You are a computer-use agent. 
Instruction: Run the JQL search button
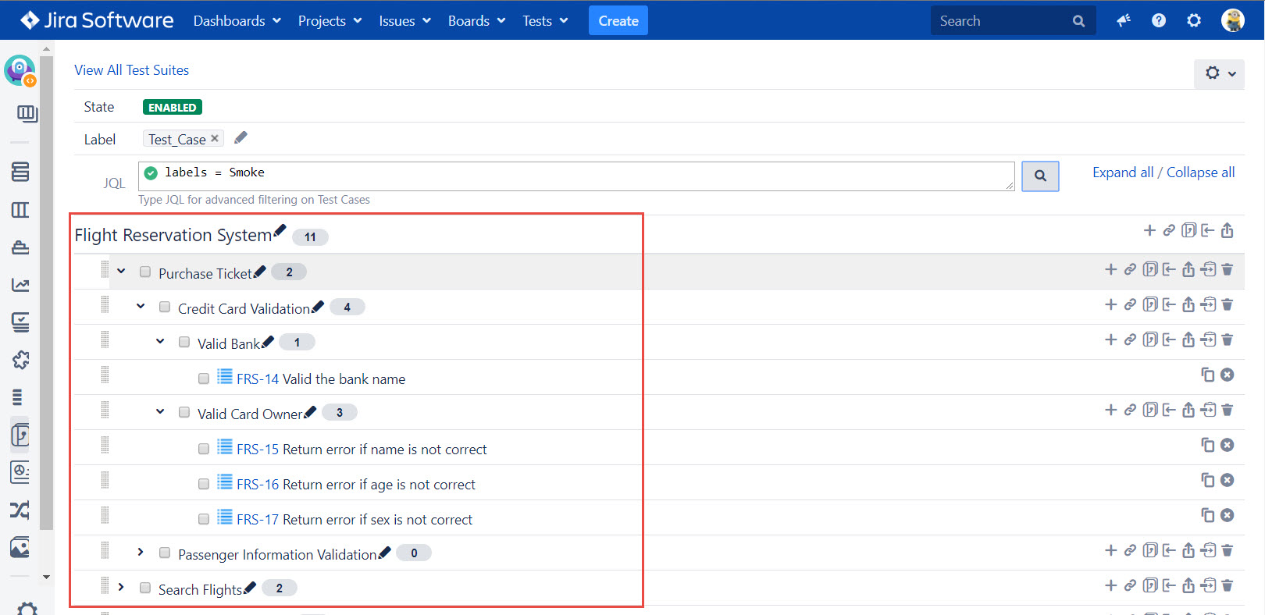[1040, 176]
